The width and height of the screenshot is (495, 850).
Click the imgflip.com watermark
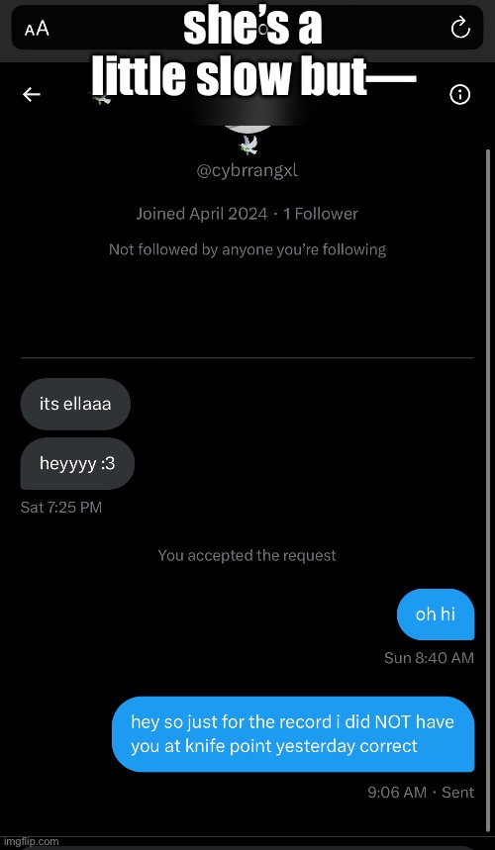(30, 841)
